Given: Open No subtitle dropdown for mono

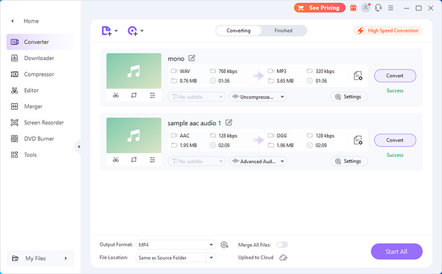Looking at the screenshot, I should (x=197, y=97).
